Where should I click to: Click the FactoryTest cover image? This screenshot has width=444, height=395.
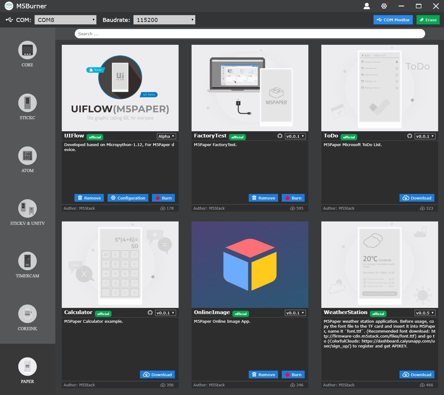250,88
